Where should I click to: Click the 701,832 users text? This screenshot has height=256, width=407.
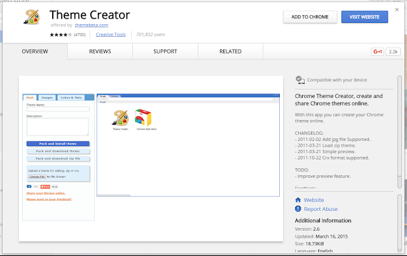(151, 34)
